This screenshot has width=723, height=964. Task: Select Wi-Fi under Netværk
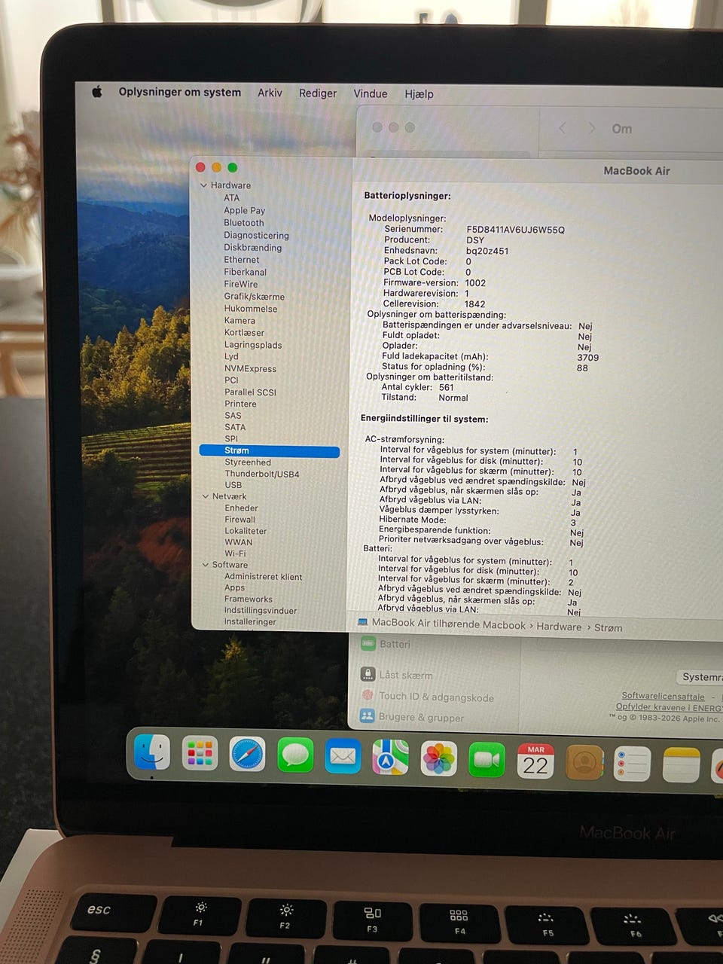pos(235,554)
